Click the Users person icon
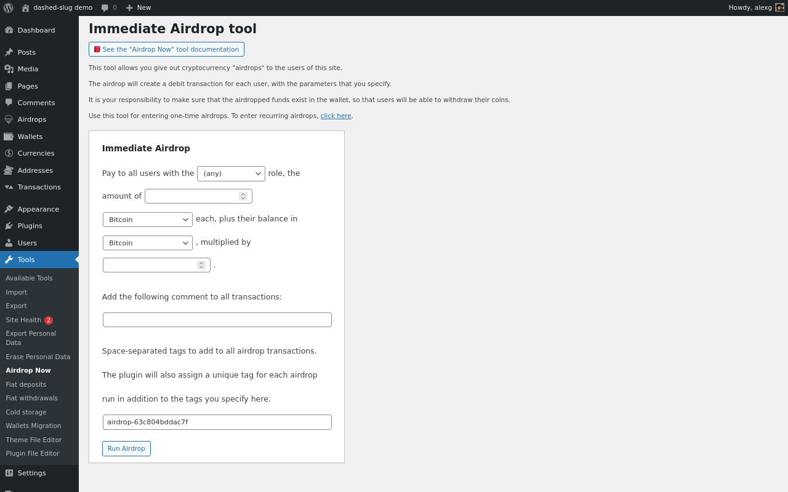 (9, 243)
